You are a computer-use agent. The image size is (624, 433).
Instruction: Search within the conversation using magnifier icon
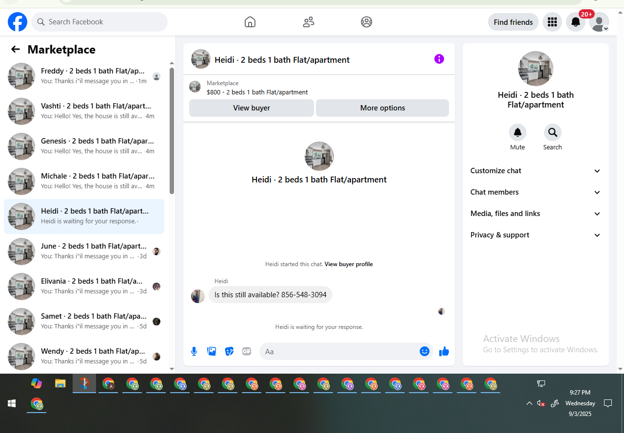553,132
